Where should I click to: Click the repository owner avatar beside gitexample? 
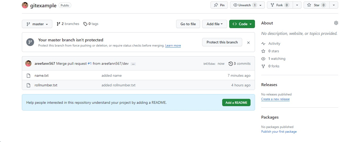[25, 5]
